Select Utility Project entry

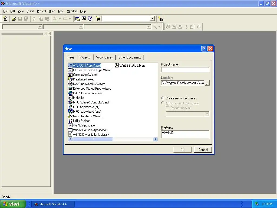point(79,121)
